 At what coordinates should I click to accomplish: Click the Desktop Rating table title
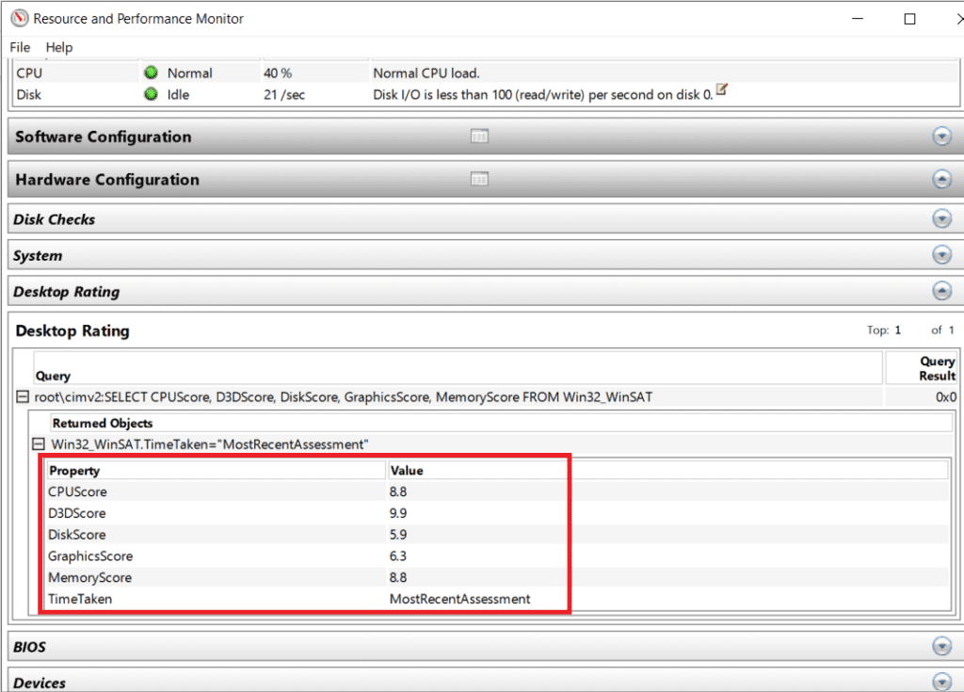pyautogui.click(x=72, y=330)
